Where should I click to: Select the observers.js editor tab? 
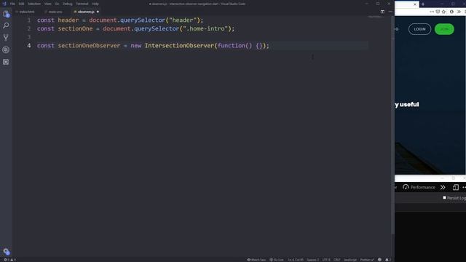(x=86, y=12)
